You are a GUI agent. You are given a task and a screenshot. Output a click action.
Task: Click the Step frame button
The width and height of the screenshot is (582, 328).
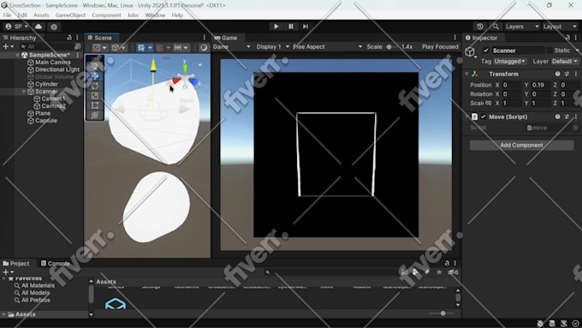coord(305,27)
